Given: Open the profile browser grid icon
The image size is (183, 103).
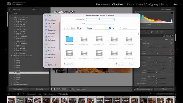Looking at the screenshot, I should pyautogui.click(x=171, y=43).
